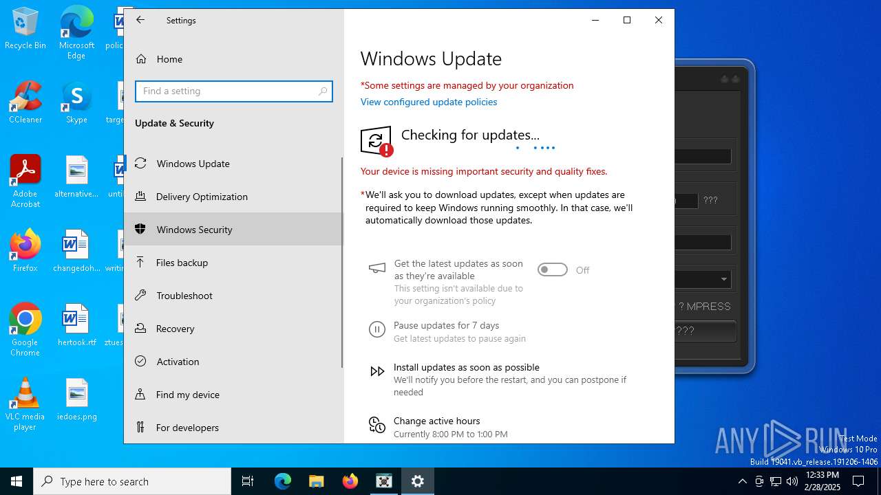Image resolution: width=881 pixels, height=495 pixels.
Task: Go back with the Settings back arrow
Action: coord(140,20)
